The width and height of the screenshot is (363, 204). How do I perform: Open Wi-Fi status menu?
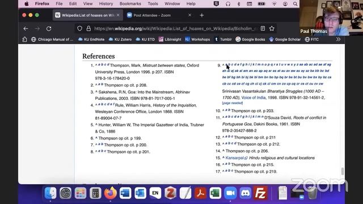pos(275,4)
